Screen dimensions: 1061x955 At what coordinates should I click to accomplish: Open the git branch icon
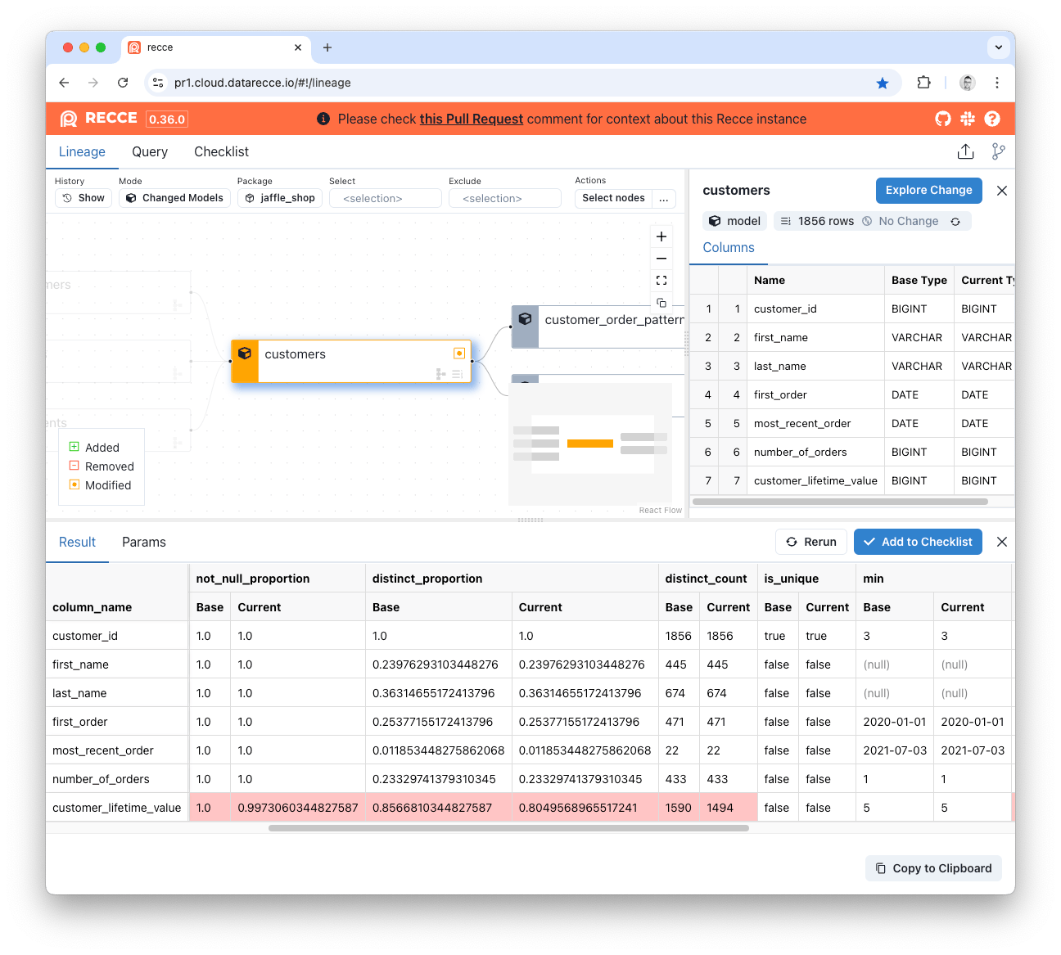(x=998, y=151)
